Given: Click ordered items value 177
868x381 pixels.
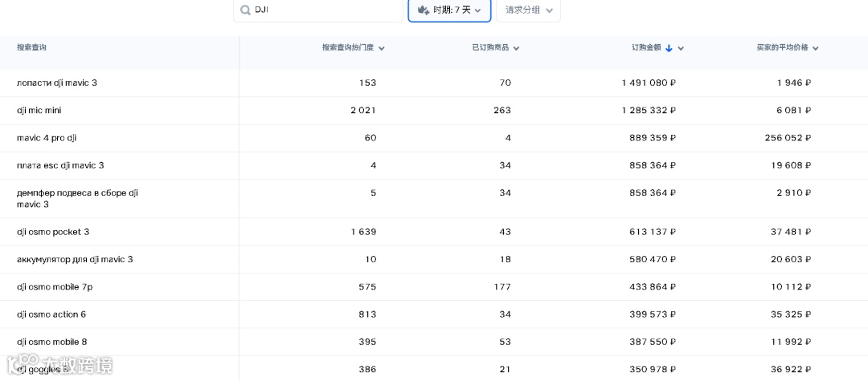Looking at the screenshot, I should (502, 287).
